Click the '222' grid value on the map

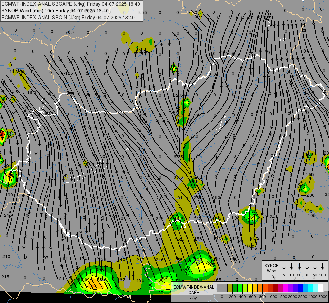[160, 219]
